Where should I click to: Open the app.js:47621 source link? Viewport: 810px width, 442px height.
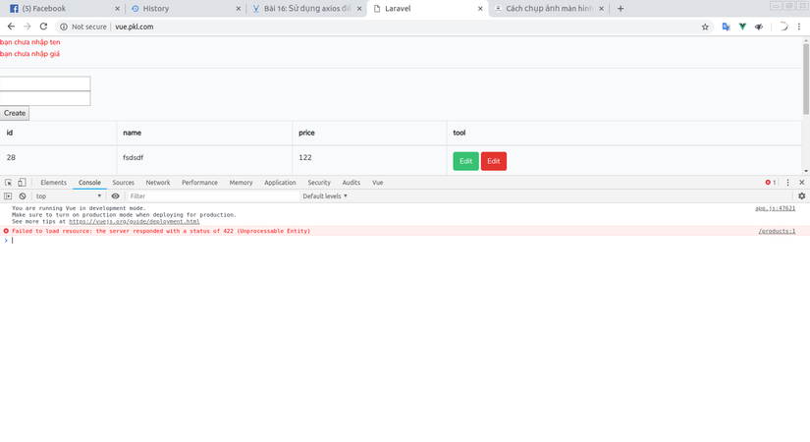tap(775, 208)
